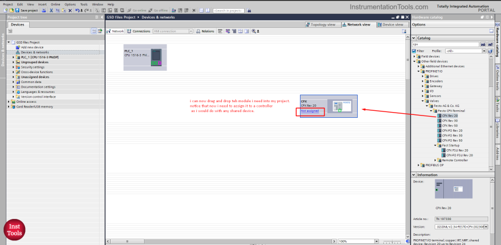This screenshot has width=501, height=245.
Task: Open the Project menu
Action: click(8, 5)
